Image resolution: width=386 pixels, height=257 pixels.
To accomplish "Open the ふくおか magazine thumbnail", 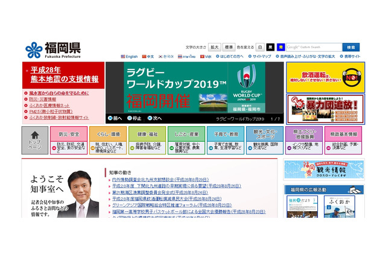I will [340, 207].
